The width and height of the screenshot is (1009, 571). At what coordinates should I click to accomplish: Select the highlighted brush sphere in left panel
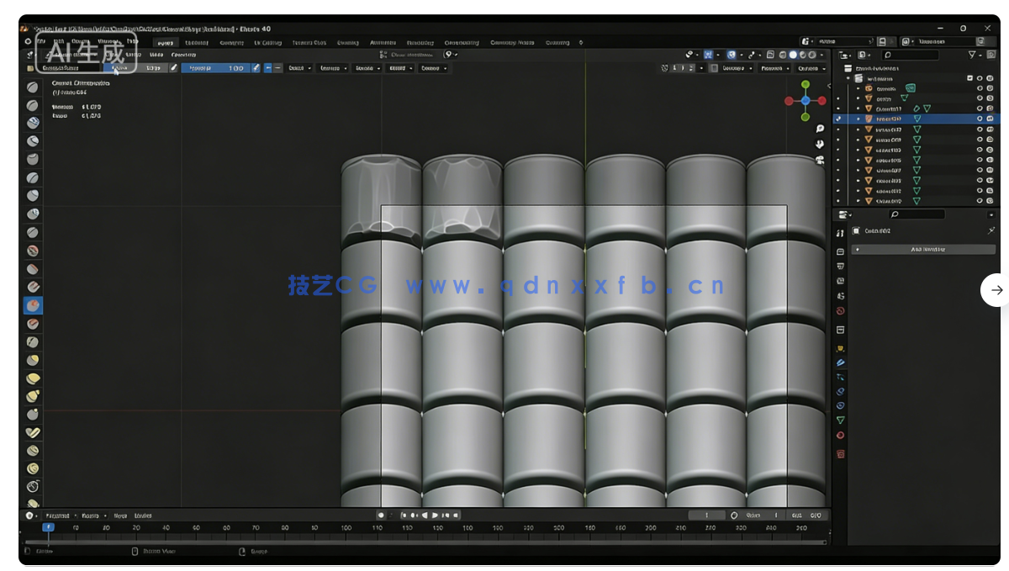click(x=32, y=305)
